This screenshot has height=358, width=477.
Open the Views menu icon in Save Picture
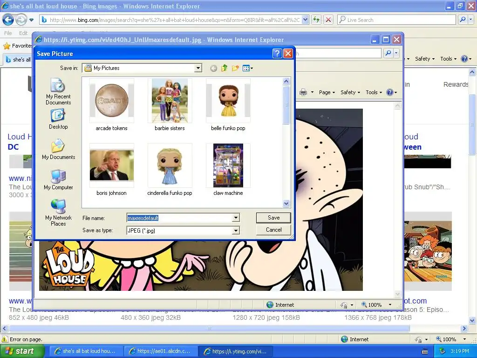[x=248, y=68]
